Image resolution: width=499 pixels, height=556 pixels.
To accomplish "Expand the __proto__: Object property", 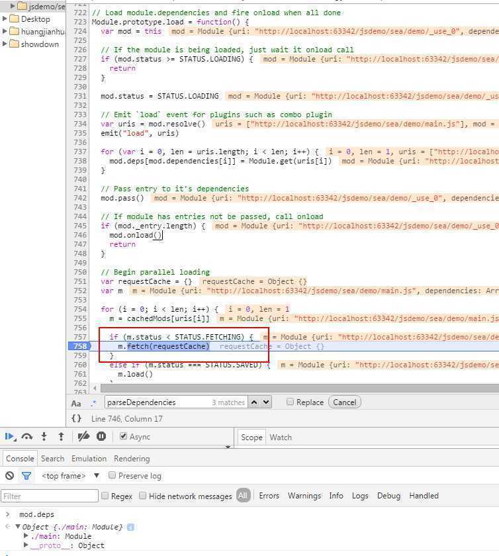I will 26,545.
